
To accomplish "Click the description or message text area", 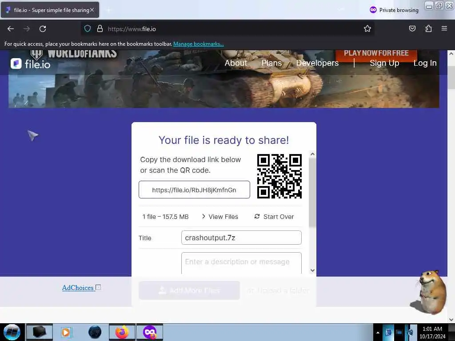I will (241, 263).
